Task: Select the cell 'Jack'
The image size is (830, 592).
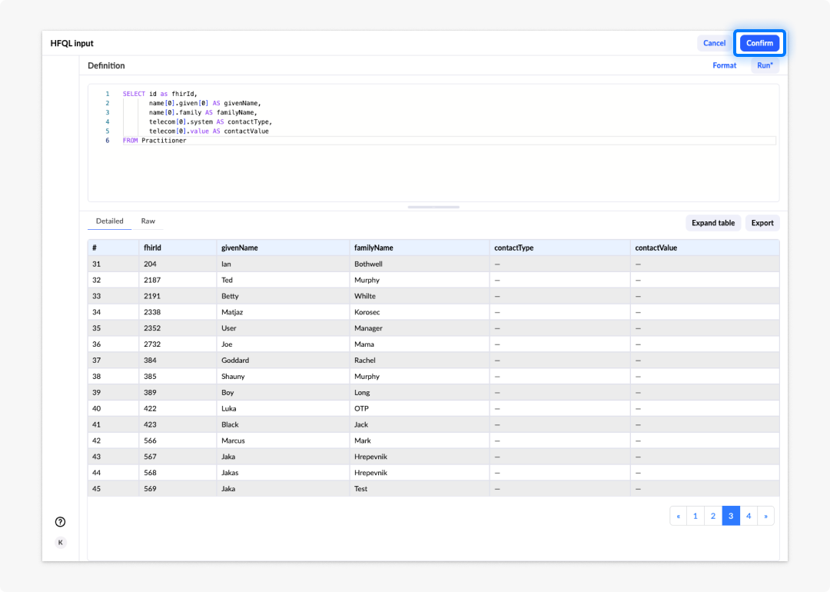Action: click(420, 424)
